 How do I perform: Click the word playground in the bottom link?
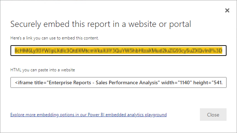[156, 115]
